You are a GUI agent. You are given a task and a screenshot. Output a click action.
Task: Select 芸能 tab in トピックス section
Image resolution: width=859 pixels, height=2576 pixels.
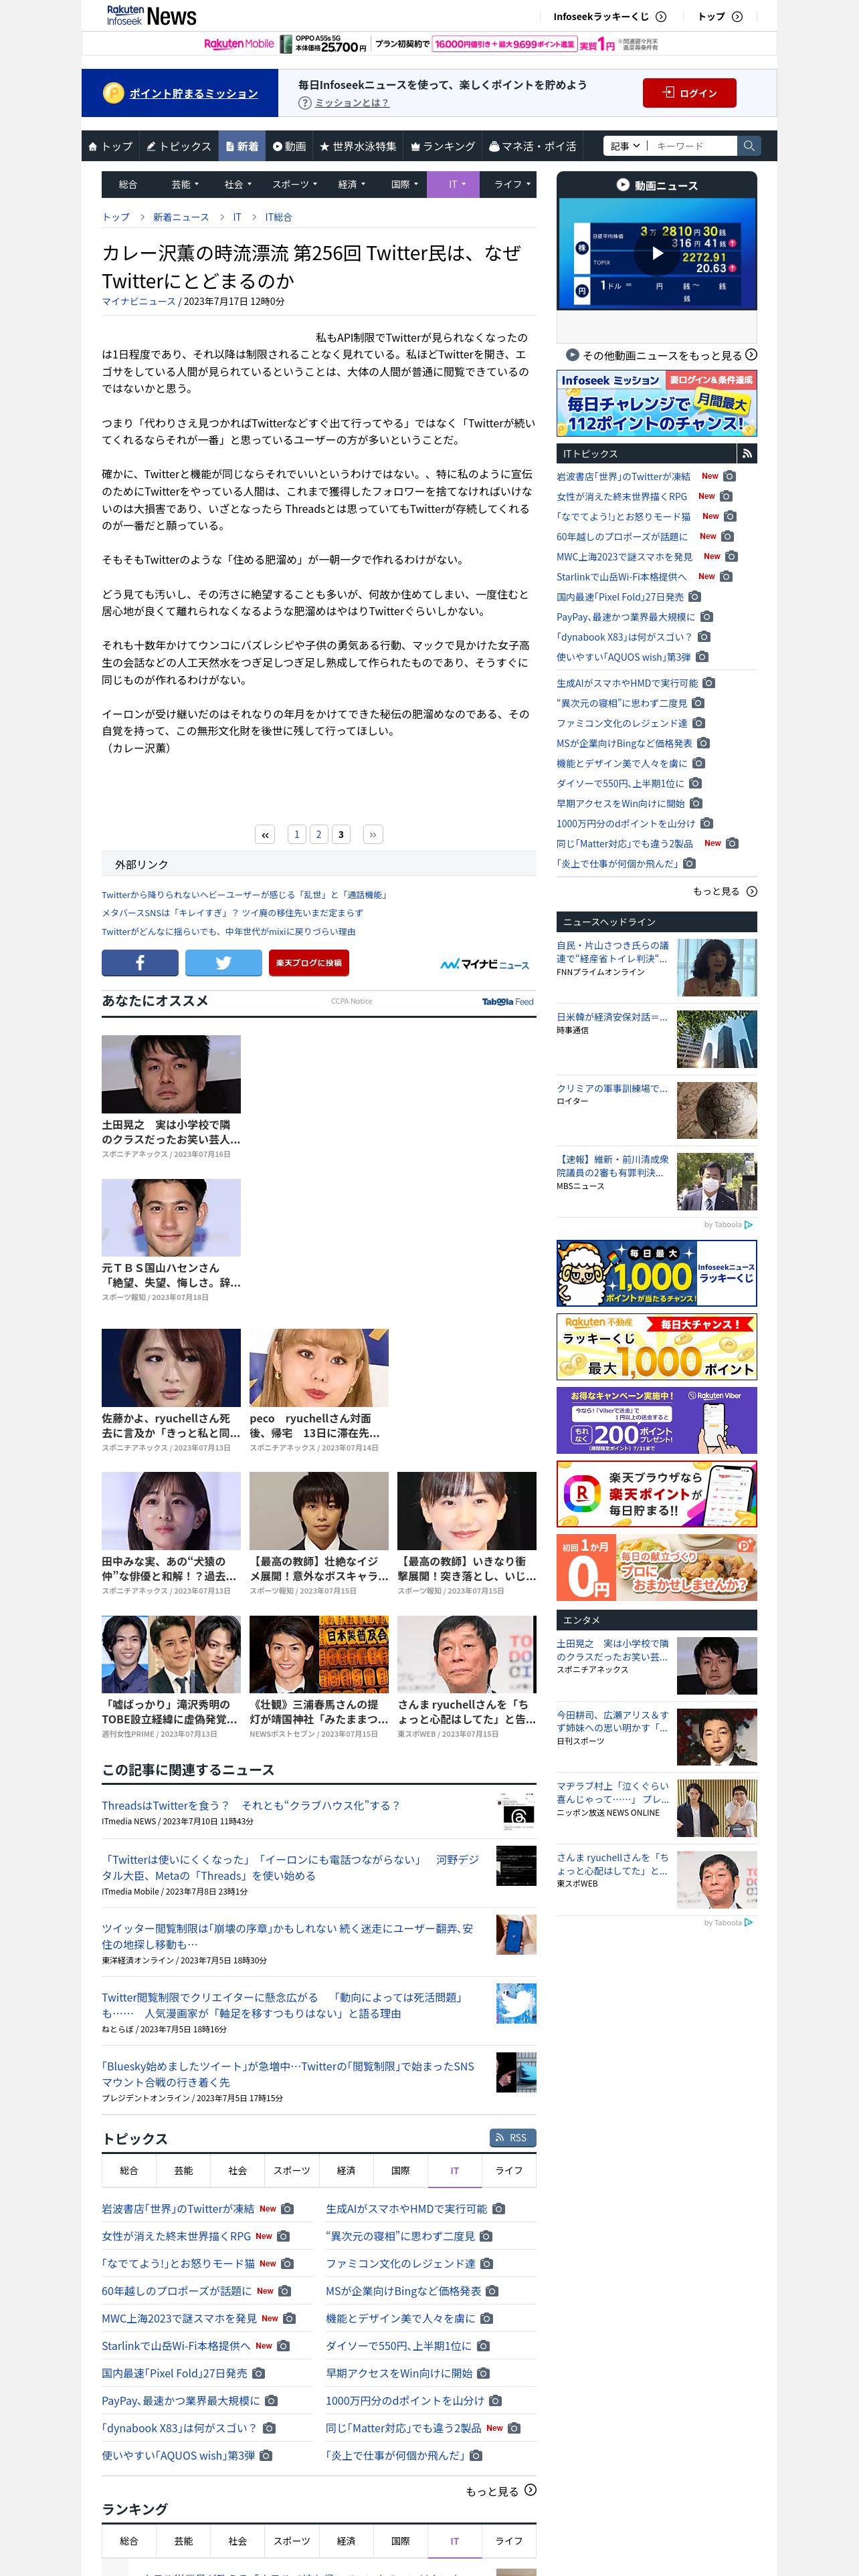tap(183, 2171)
